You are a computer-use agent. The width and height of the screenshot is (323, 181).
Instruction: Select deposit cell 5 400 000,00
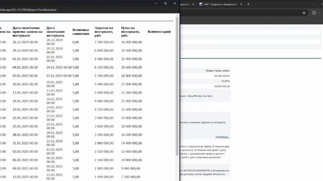(x=104, y=84)
